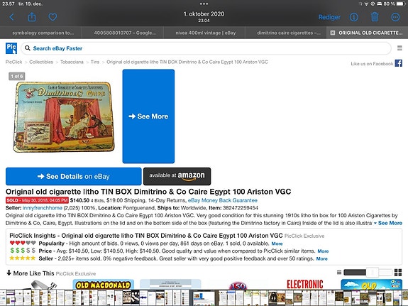Switch to 'nivea 400ml vintage | eBay' tab
408x306 pixels.
[x=204, y=33]
